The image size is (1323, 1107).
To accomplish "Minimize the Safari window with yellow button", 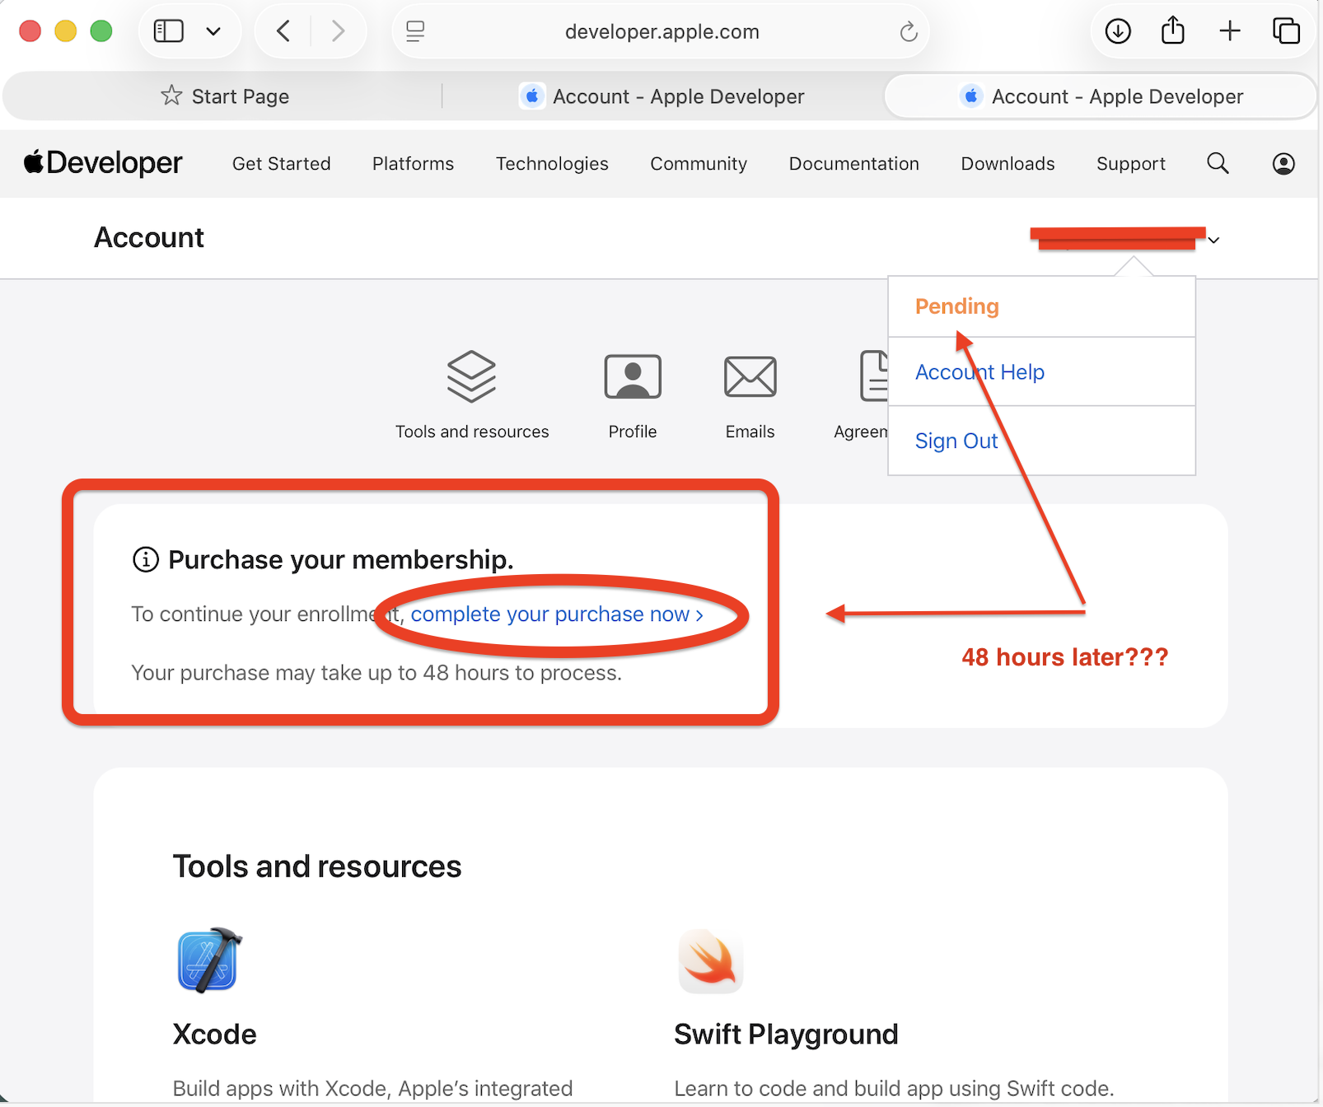I will (66, 31).
